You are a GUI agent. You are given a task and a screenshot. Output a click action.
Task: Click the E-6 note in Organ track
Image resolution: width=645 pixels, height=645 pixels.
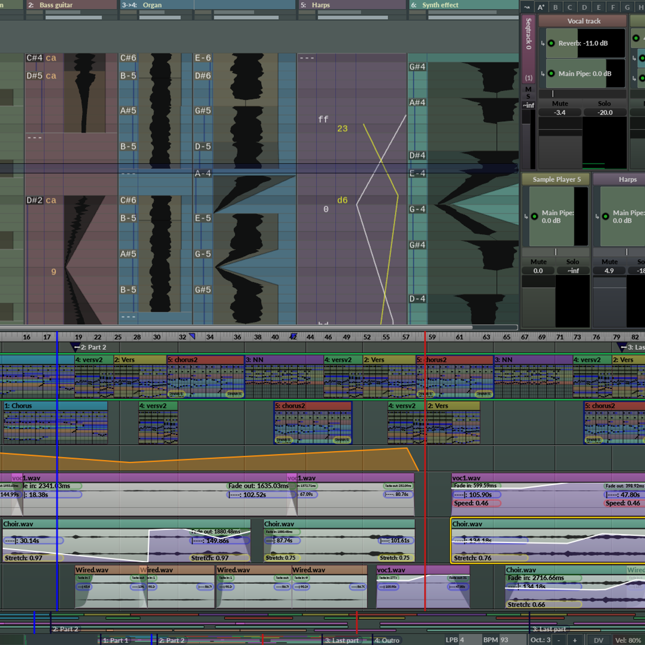click(x=203, y=58)
